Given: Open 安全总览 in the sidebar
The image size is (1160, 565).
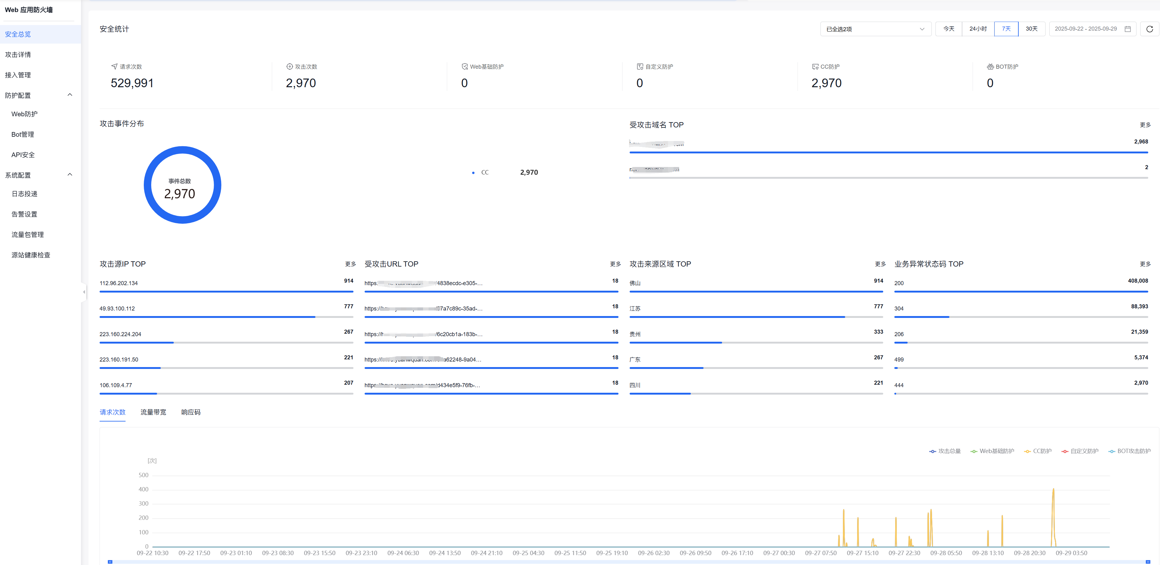Looking at the screenshot, I should pos(41,34).
